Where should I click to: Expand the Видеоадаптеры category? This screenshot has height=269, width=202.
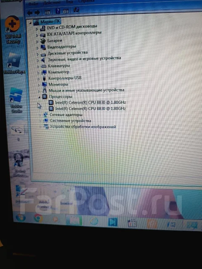coord(37,48)
